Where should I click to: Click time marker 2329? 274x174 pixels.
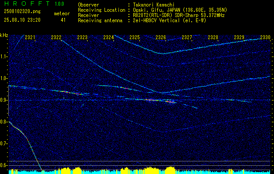point(239,37)
